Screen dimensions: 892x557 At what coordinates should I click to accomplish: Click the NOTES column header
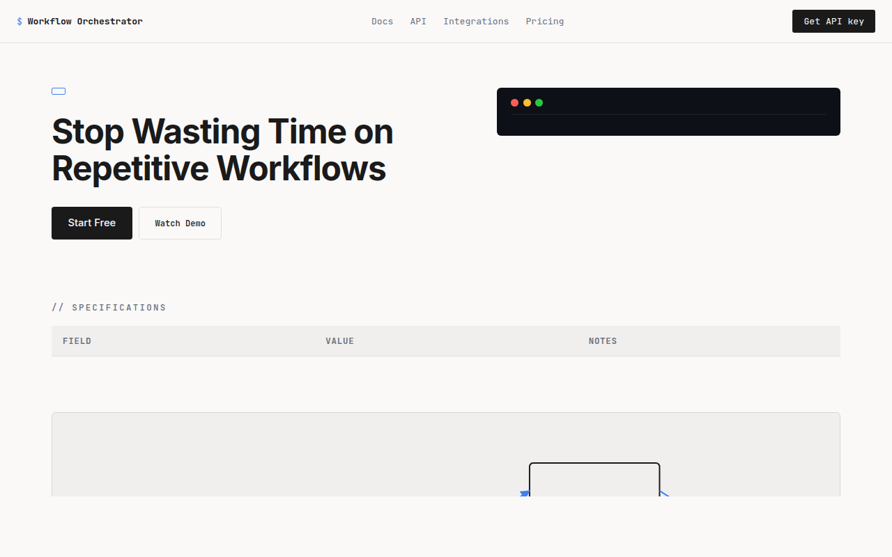tap(603, 341)
